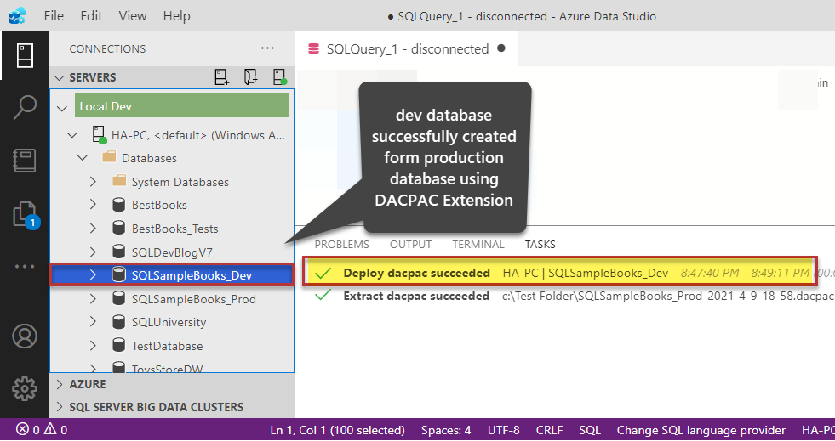The width and height of the screenshot is (835, 441).
Task: Close the unsaved SQLQuery_1 tab dot
Action: pos(500,48)
